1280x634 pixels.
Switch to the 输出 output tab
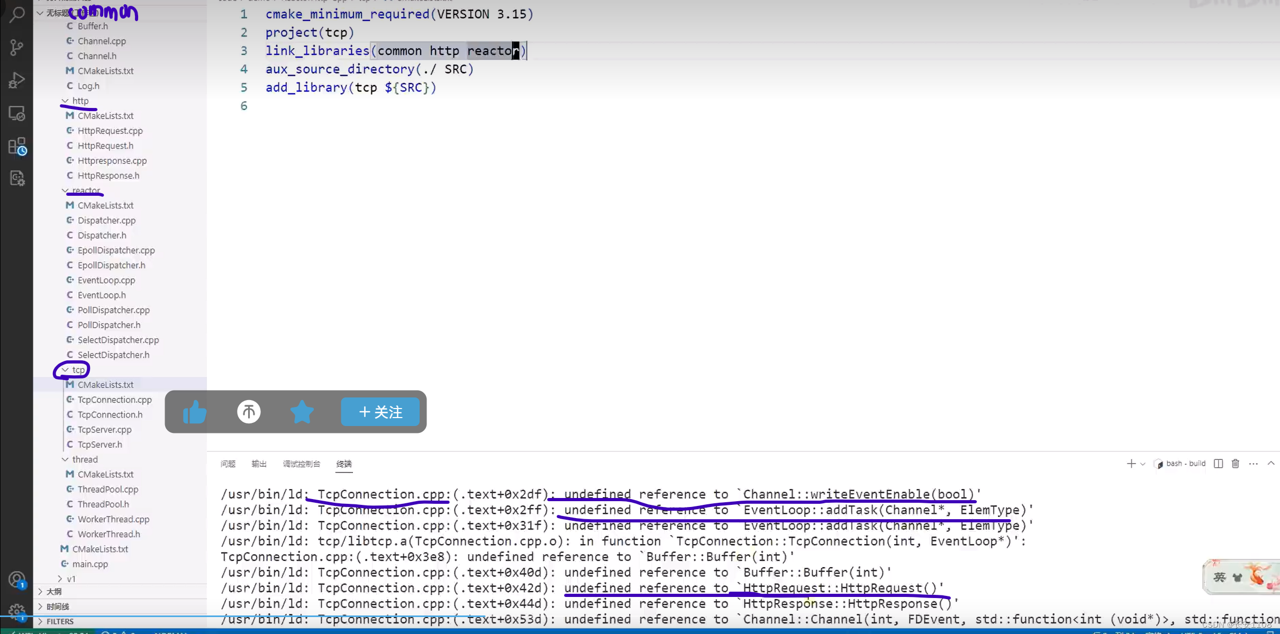(x=259, y=464)
